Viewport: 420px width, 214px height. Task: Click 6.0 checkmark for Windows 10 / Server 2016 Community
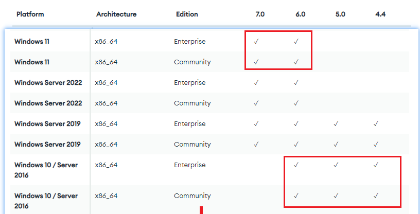pos(296,196)
